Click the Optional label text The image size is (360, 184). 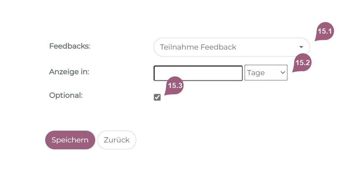[x=66, y=95]
